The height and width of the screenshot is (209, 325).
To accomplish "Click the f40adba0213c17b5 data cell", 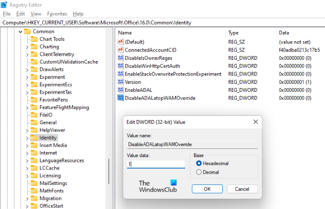I will pos(299,50).
